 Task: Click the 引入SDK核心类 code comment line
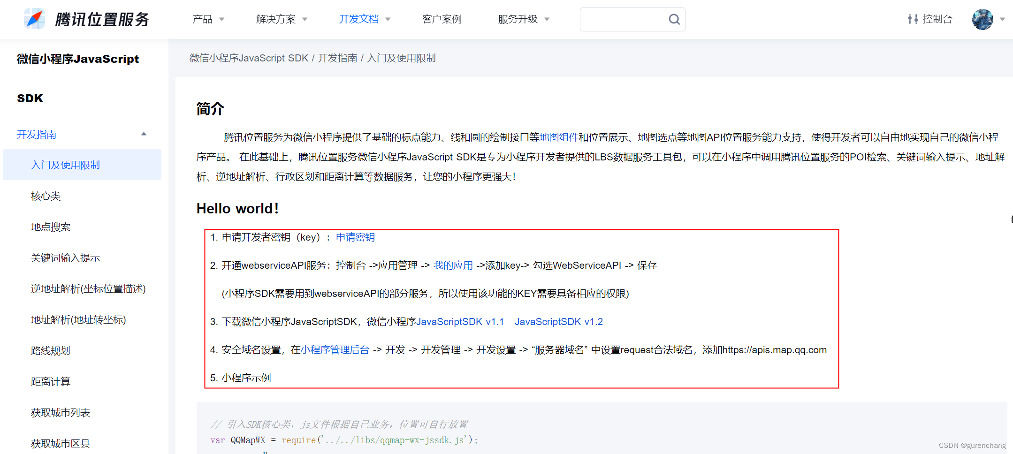339,424
